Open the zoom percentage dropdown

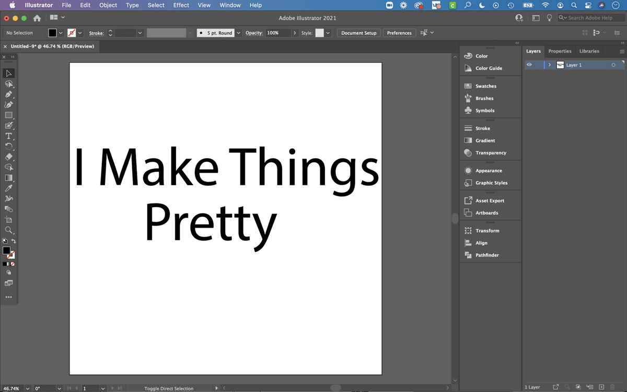27,388
